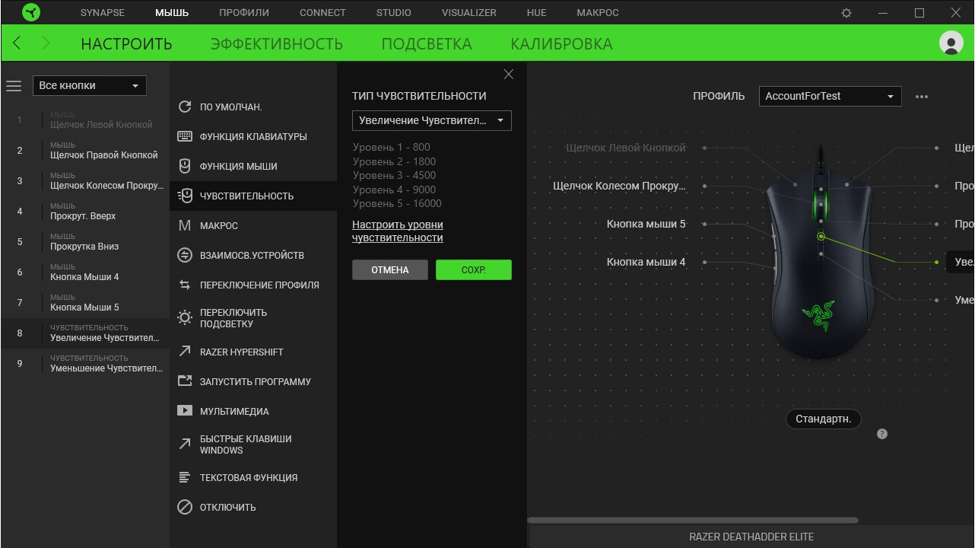Image resolution: width=975 pixels, height=548 pixels.
Task: Select the launch program icon
Action: [185, 382]
